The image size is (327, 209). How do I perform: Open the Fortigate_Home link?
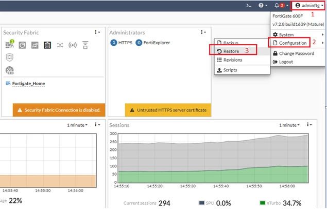tap(28, 84)
